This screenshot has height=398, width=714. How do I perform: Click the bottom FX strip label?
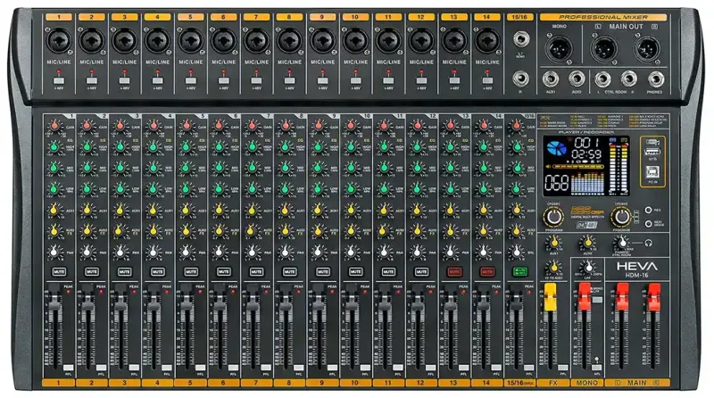point(552,383)
